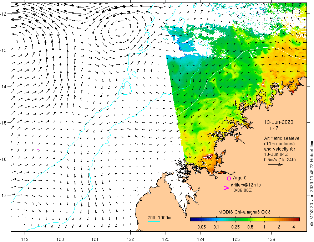
Task: Click the latitude axis label '-14'
Action: [4, 86]
